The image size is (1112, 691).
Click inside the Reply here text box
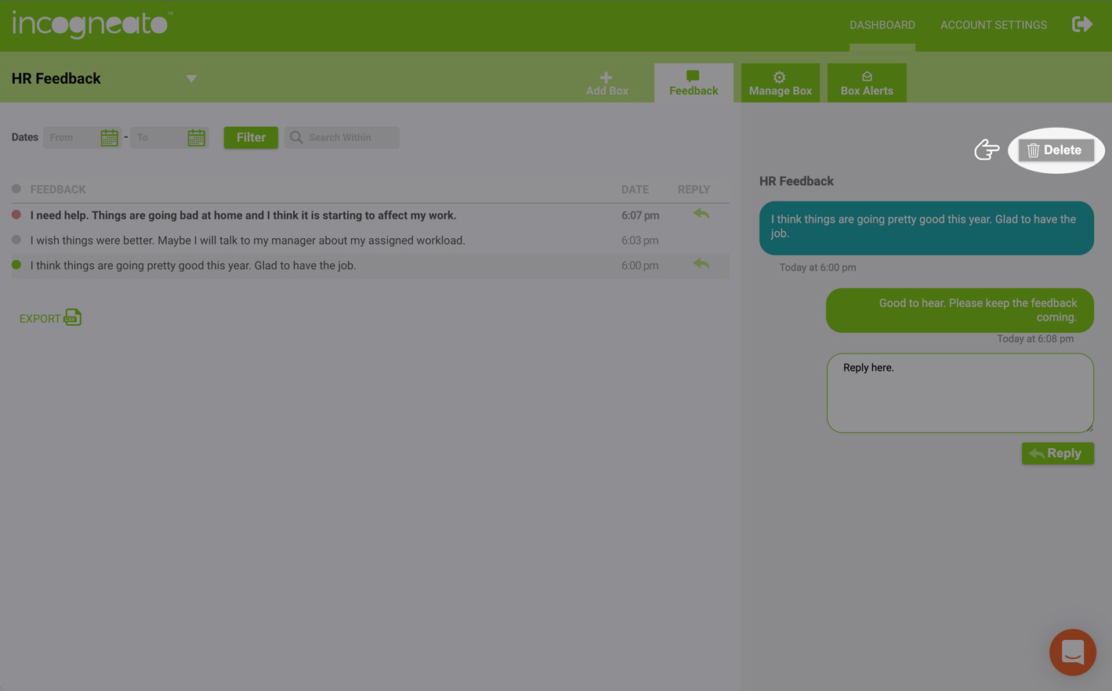[x=959, y=393]
